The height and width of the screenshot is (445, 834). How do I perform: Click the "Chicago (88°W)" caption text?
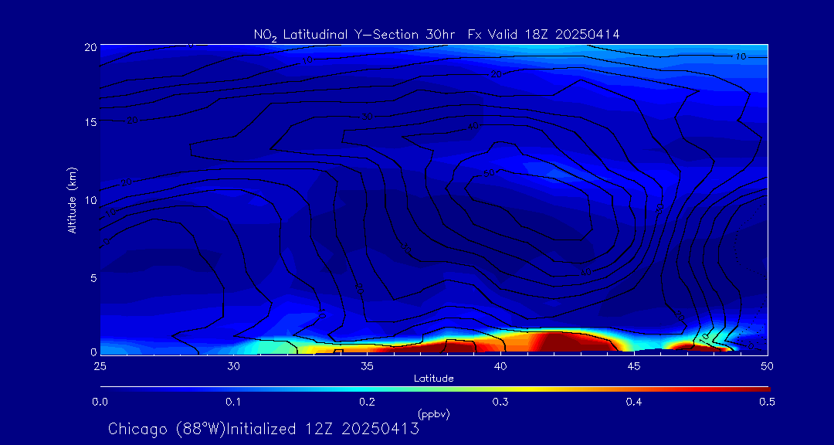tap(167, 429)
